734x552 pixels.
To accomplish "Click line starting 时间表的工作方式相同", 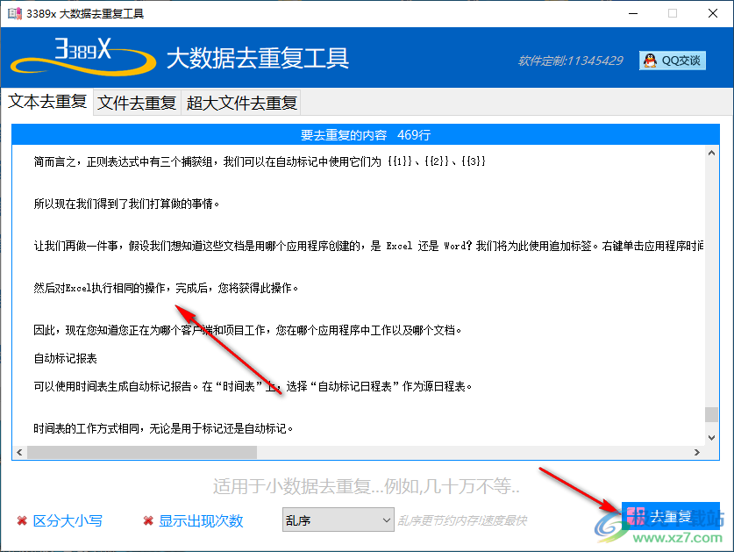I will pyautogui.click(x=163, y=428).
